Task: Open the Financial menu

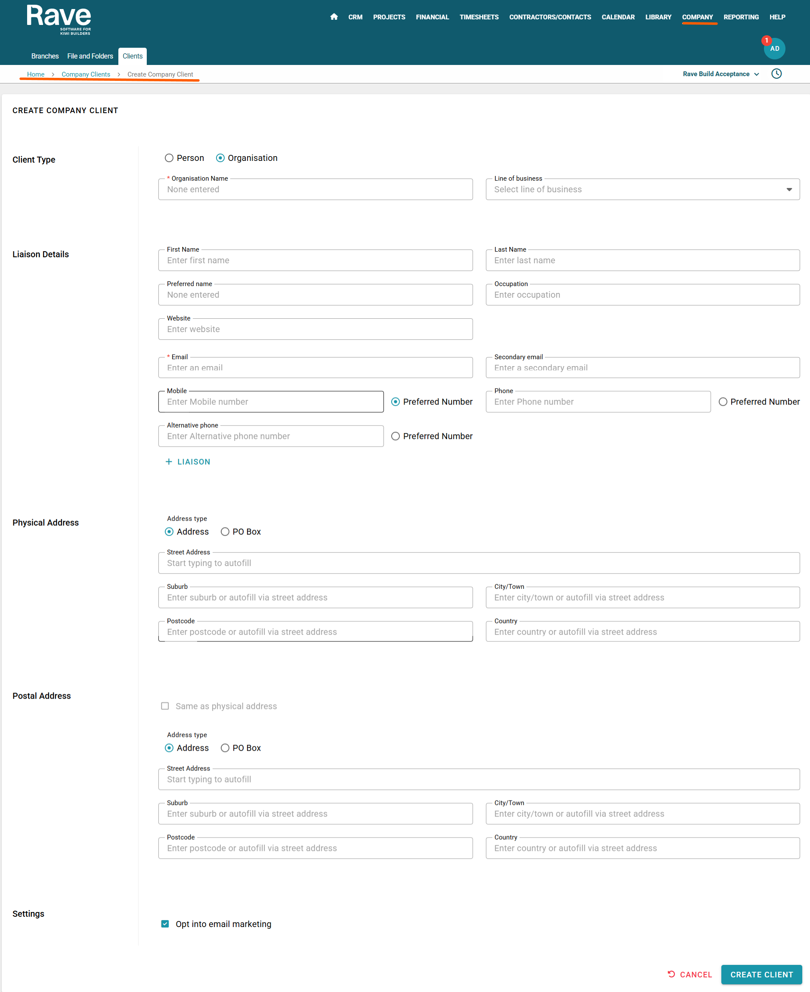Action: pos(432,17)
